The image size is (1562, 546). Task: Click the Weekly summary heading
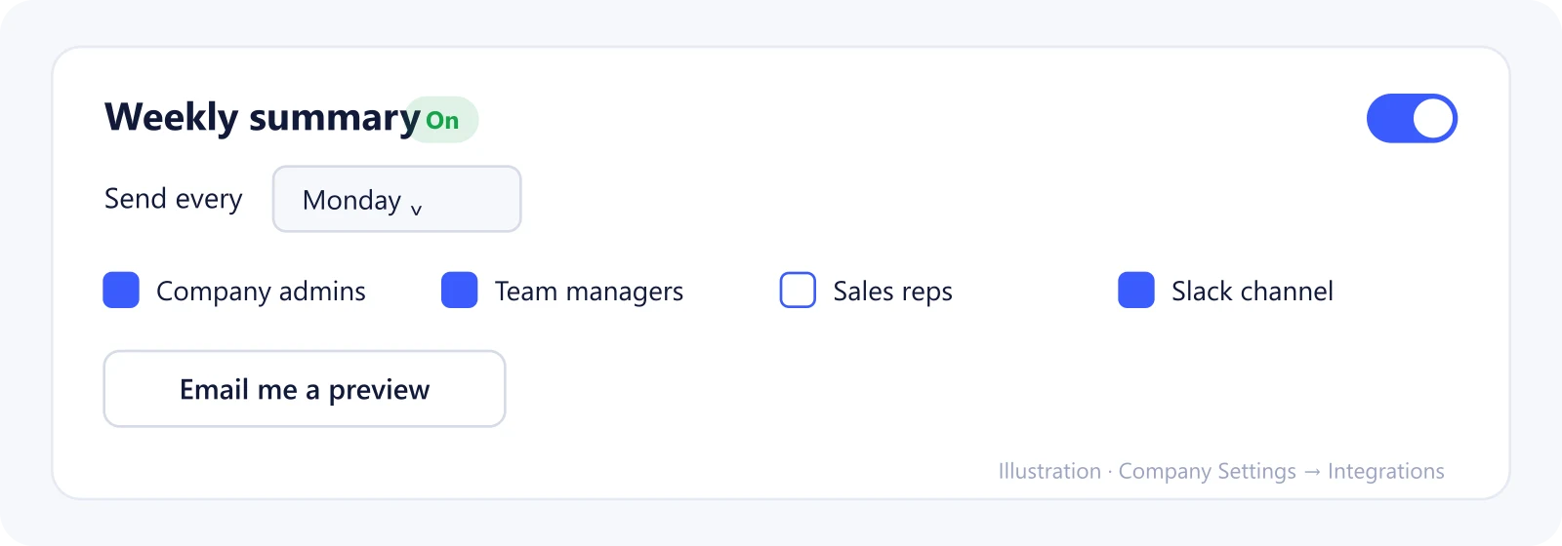[x=263, y=118]
